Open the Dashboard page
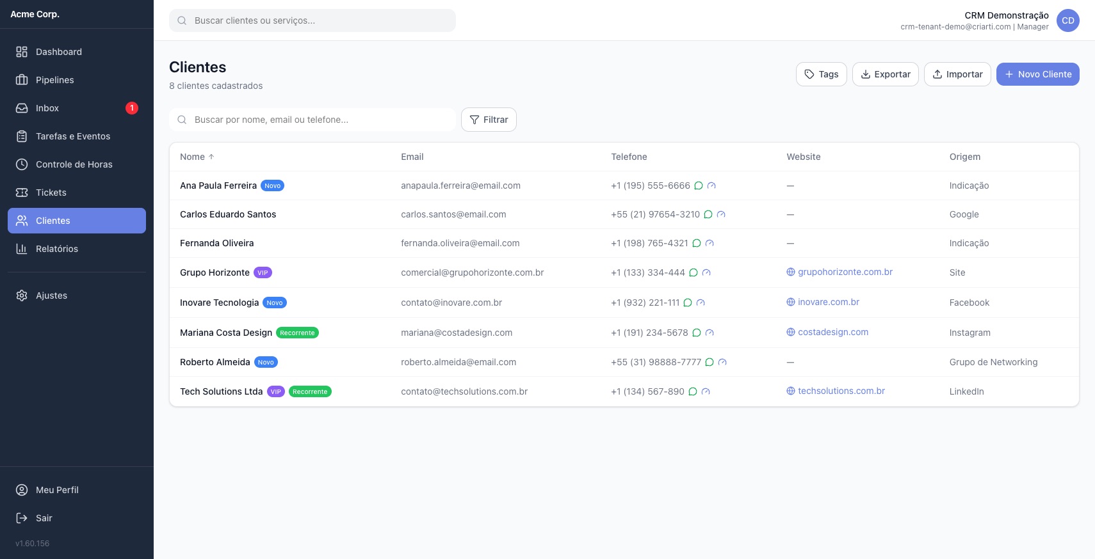Screen dimensions: 1095x559 [x=77, y=52]
